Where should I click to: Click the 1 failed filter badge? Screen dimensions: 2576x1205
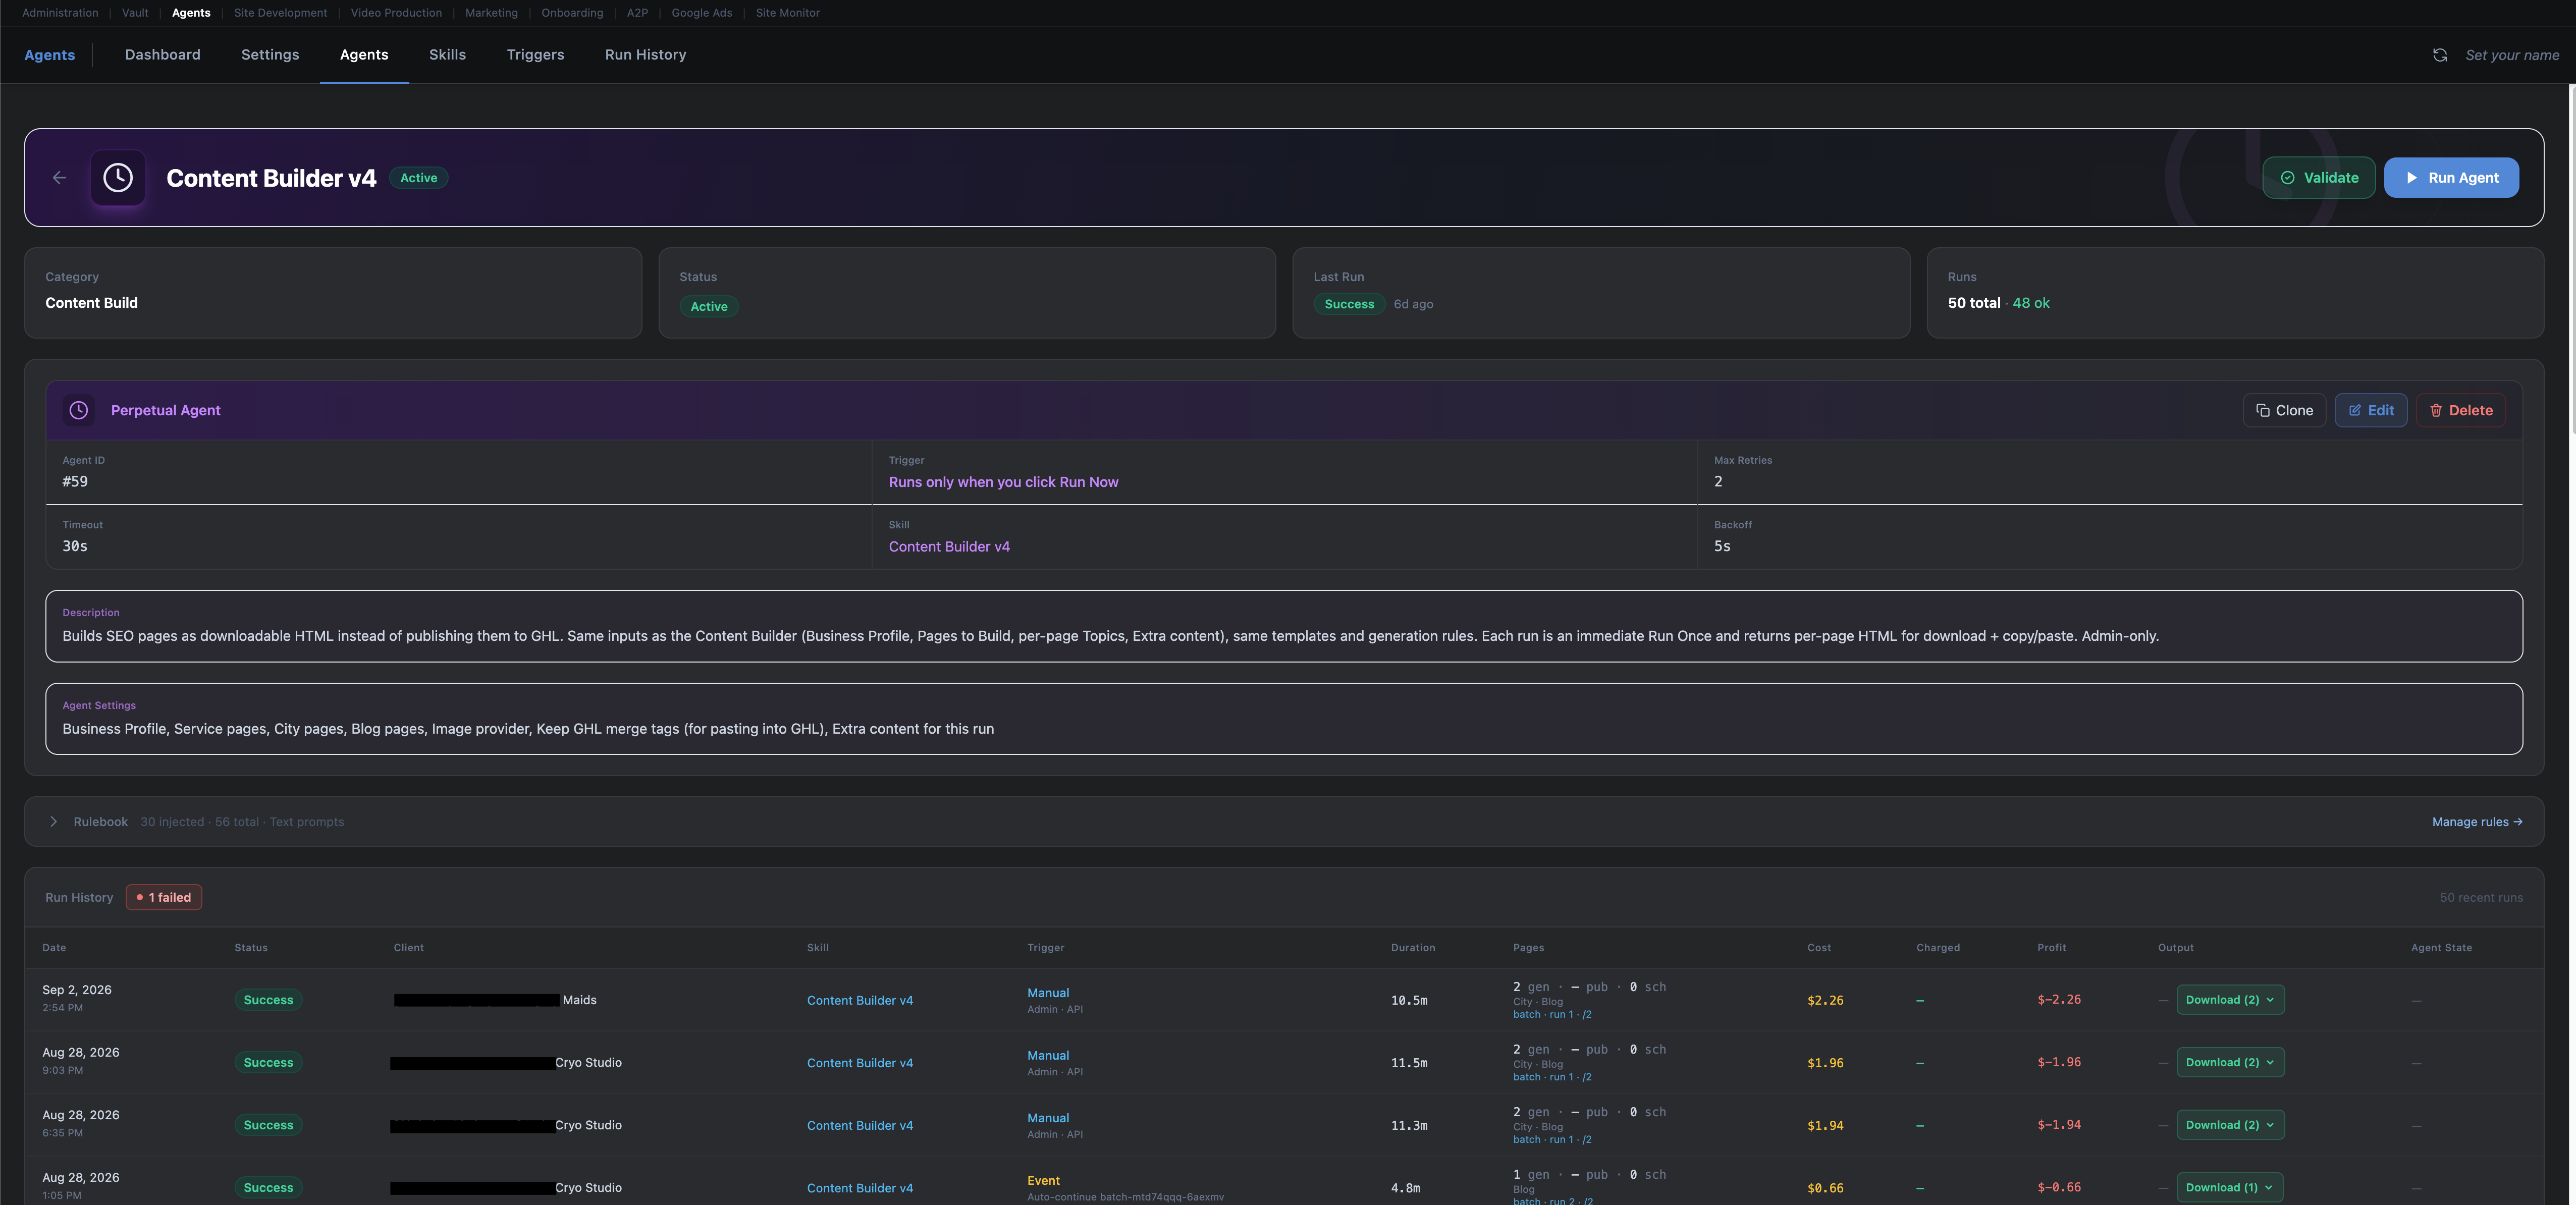pyautogui.click(x=164, y=897)
